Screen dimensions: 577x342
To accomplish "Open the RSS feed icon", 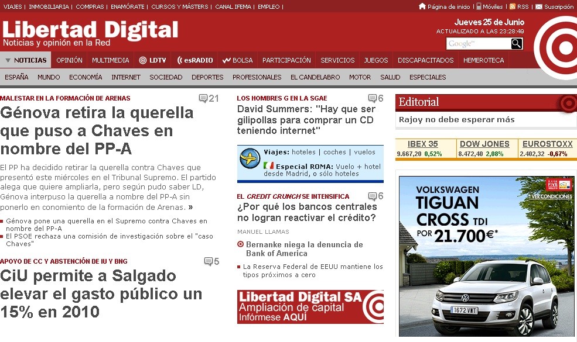I will click(513, 6).
